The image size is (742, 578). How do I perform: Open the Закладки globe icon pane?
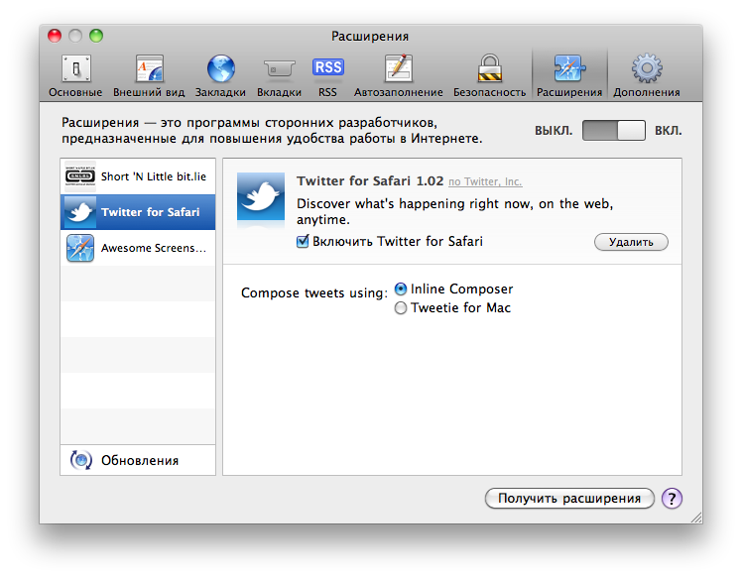coord(220,75)
